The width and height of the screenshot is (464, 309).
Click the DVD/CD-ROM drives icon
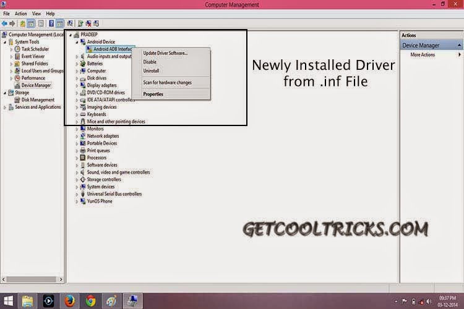pos(83,93)
